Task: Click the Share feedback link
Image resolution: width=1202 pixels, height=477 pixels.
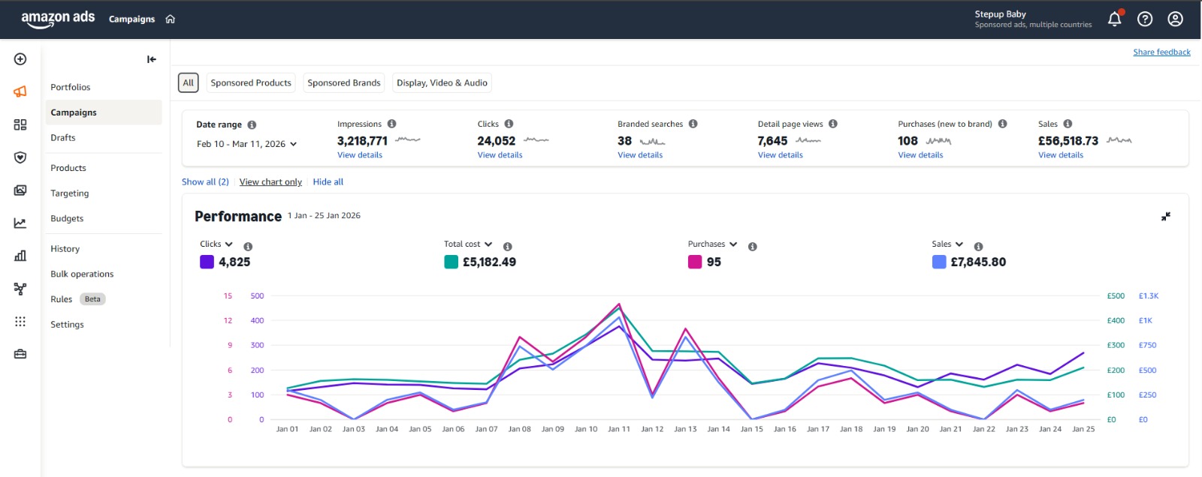Action: coord(1161,52)
